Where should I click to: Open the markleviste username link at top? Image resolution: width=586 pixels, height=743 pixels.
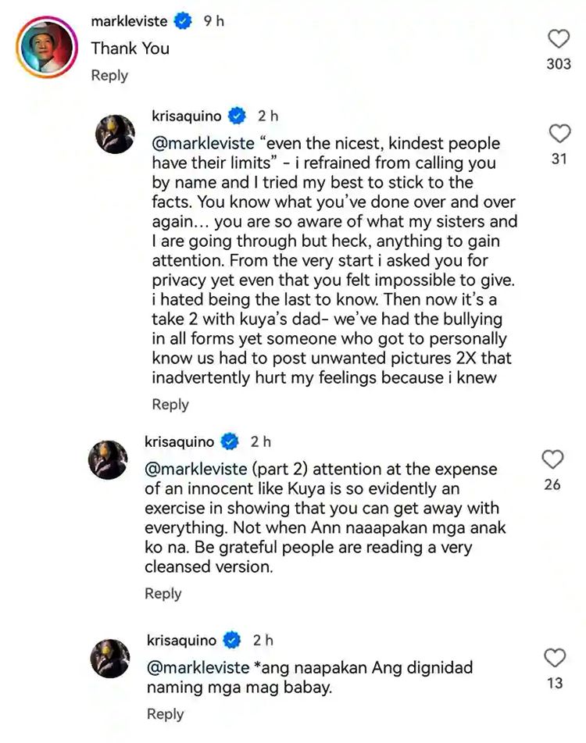point(129,21)
